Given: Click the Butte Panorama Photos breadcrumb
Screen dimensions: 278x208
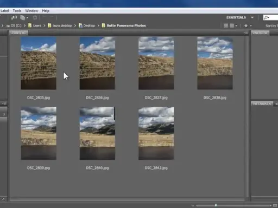Looking at the screenshot, I should point(124,25).
